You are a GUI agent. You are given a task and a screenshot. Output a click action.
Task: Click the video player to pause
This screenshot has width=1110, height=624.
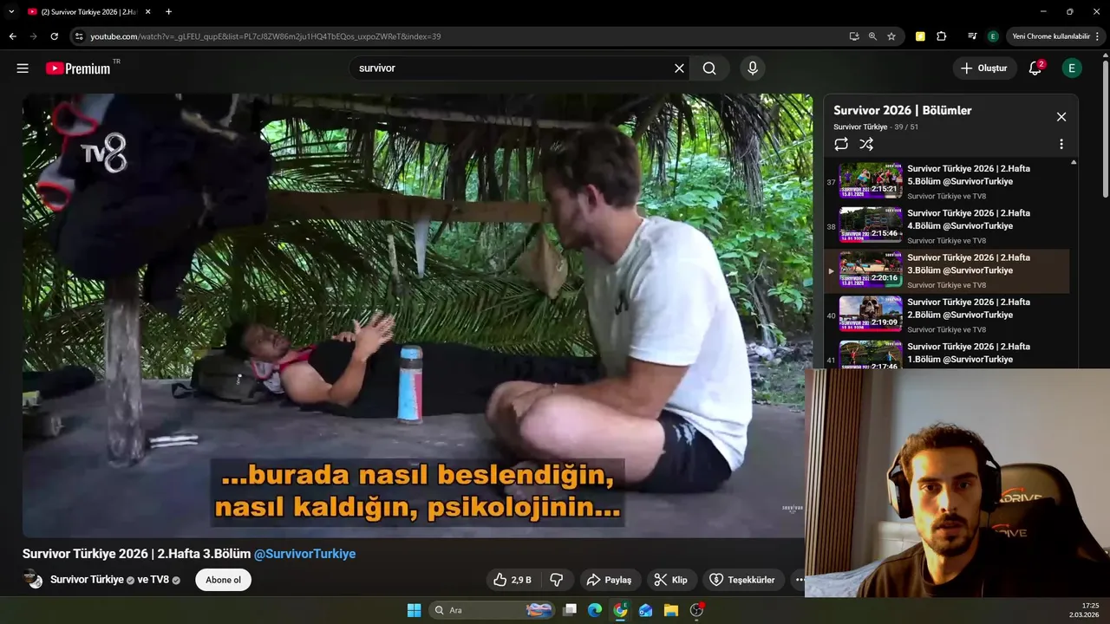417,315
